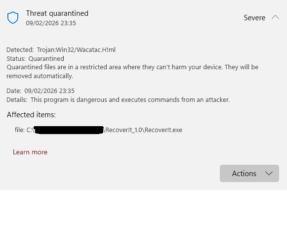Select the Trojan:Win32/Wacatac.H!ml threat name
Viewport: 287px width, 236px height.
(x=76, y=49)
